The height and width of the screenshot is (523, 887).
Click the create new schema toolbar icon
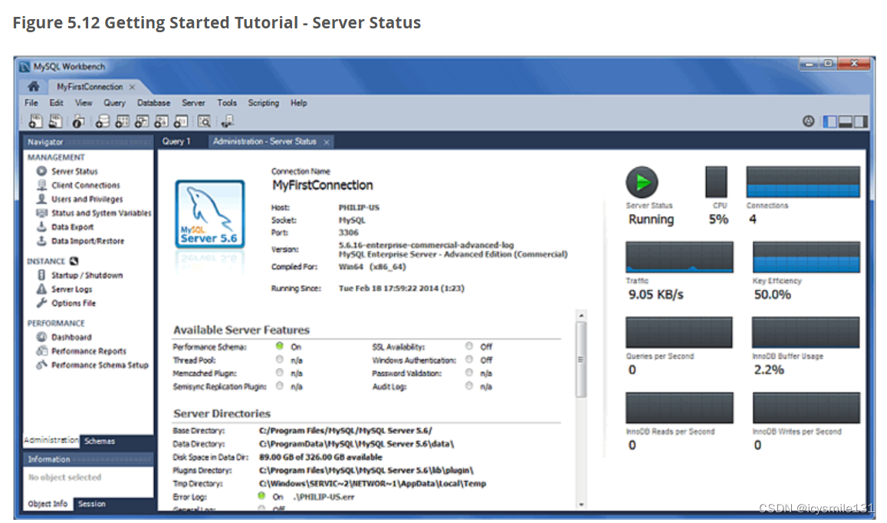103,120
